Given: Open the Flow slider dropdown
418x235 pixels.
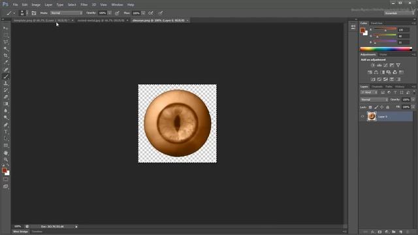Looking at the screenshot, I should [144, 13].
